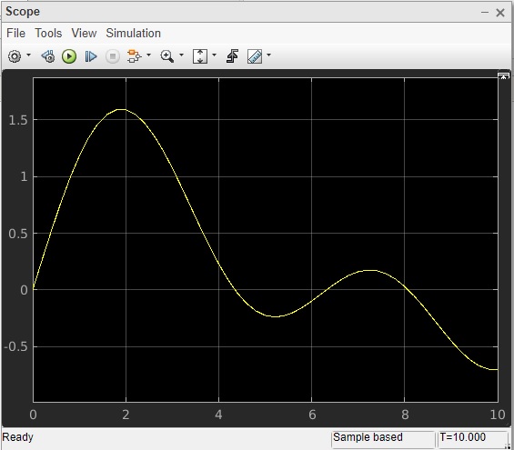Open the Configuration Properties gear icon
This screenshot has height=450, width=514.
[x=15, y=56]
